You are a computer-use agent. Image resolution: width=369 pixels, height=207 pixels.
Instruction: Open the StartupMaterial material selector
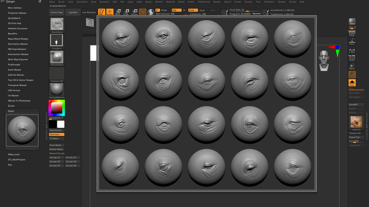pos(57,91)
